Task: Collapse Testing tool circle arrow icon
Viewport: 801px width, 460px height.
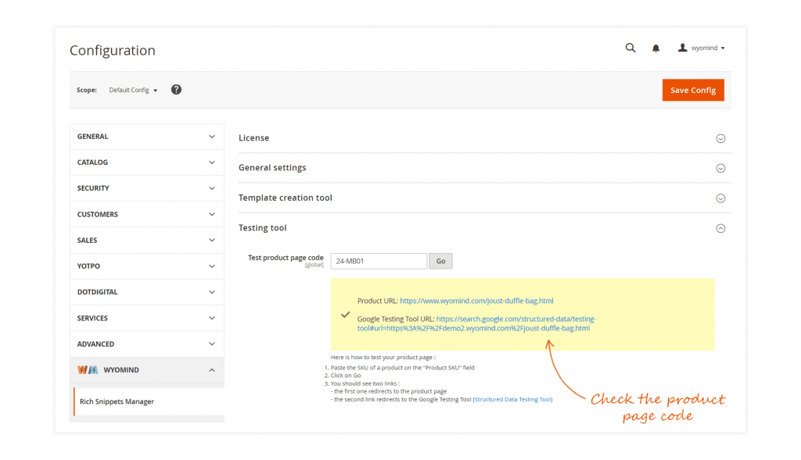Action: [x=720, y=229]
